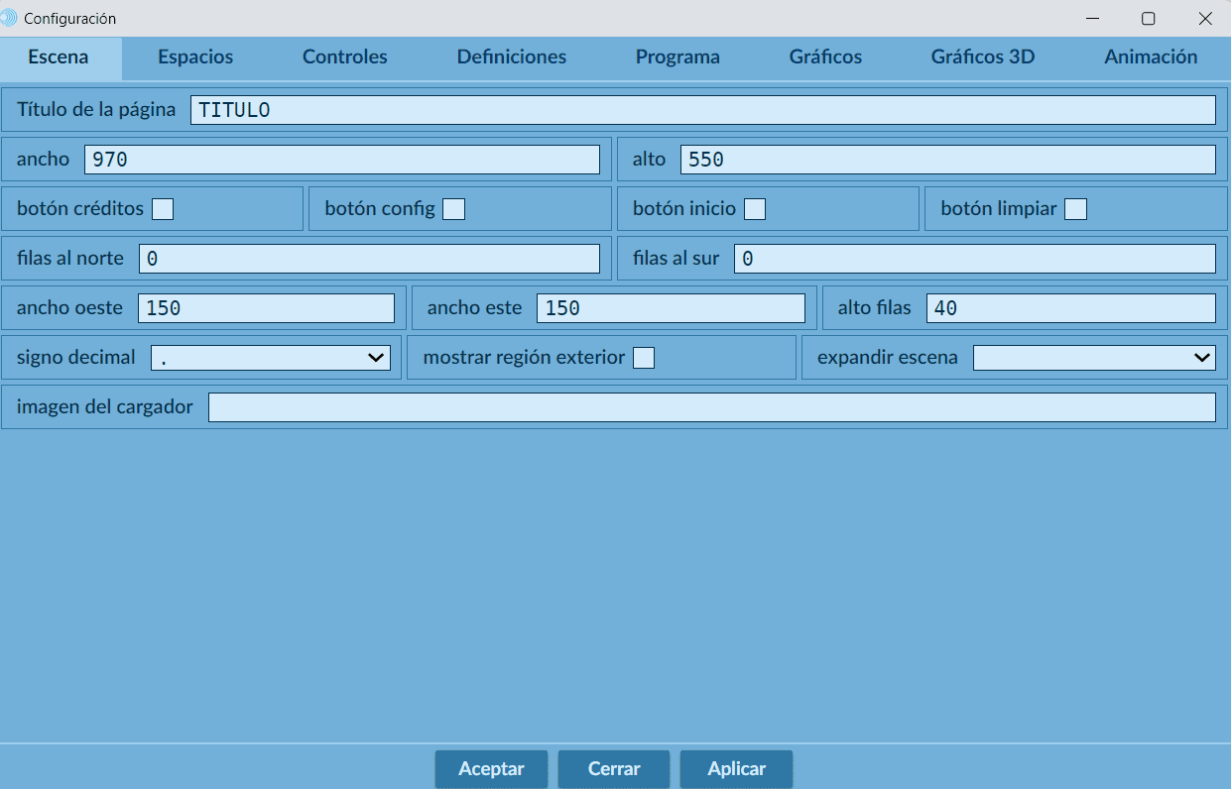Open the Controles tab
This screenshot has height=789, width=1231.
pos(344,57)
